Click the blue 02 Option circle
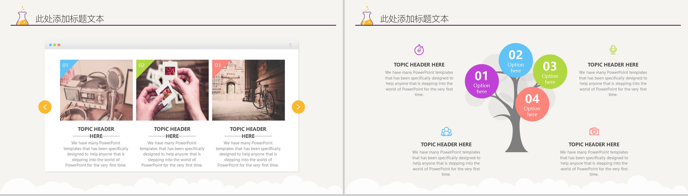 [516, 60]
